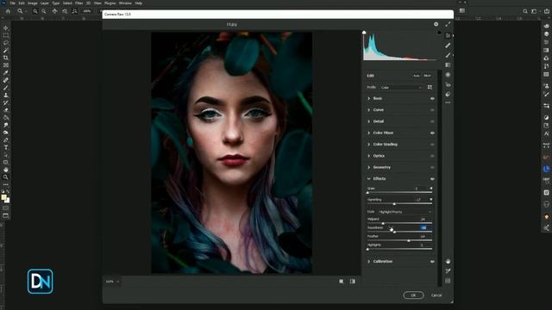The image size is (552, 310).
Task: Select the Clone Stamp tool
Action: point(6,96)
